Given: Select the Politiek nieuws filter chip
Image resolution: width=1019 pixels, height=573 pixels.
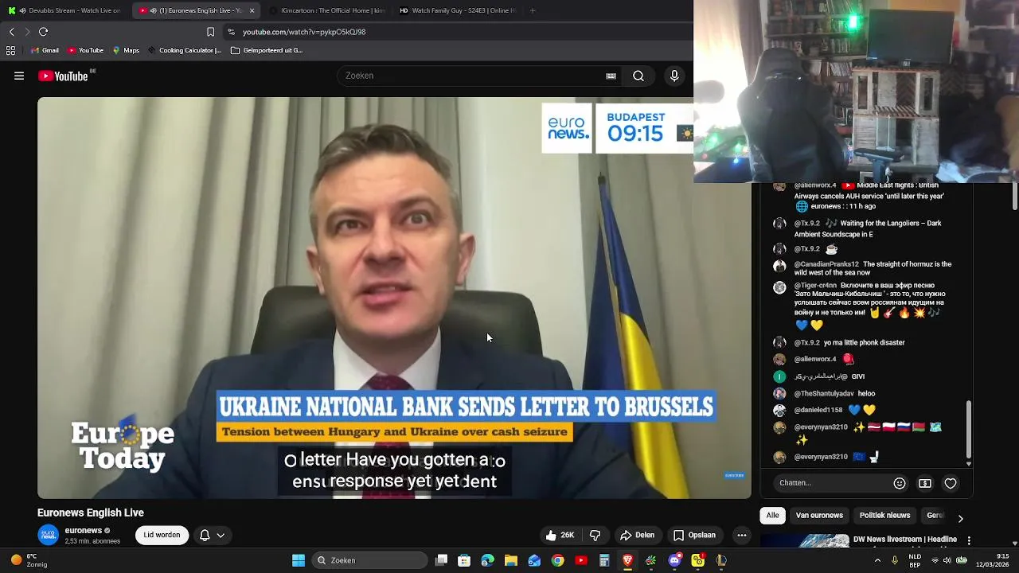Looking at the screenshot, I should [884, 516].
